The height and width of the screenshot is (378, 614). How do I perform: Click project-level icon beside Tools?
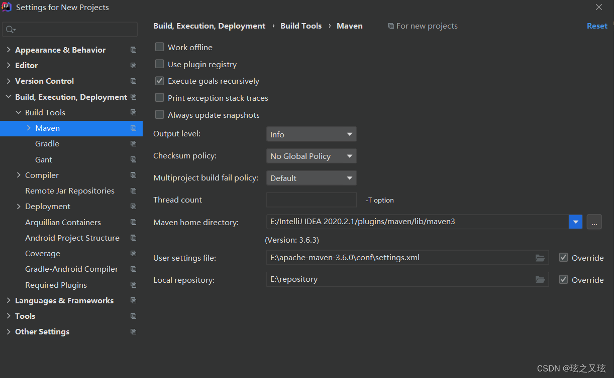[133, 316]
